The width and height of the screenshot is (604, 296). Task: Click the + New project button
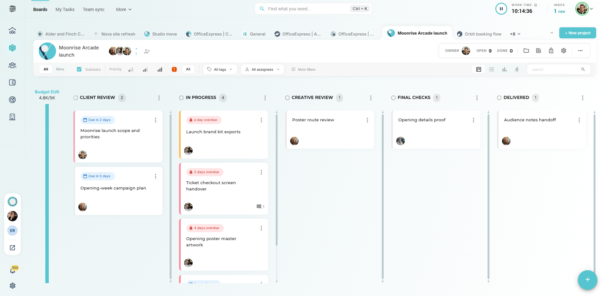click(578, 33)
